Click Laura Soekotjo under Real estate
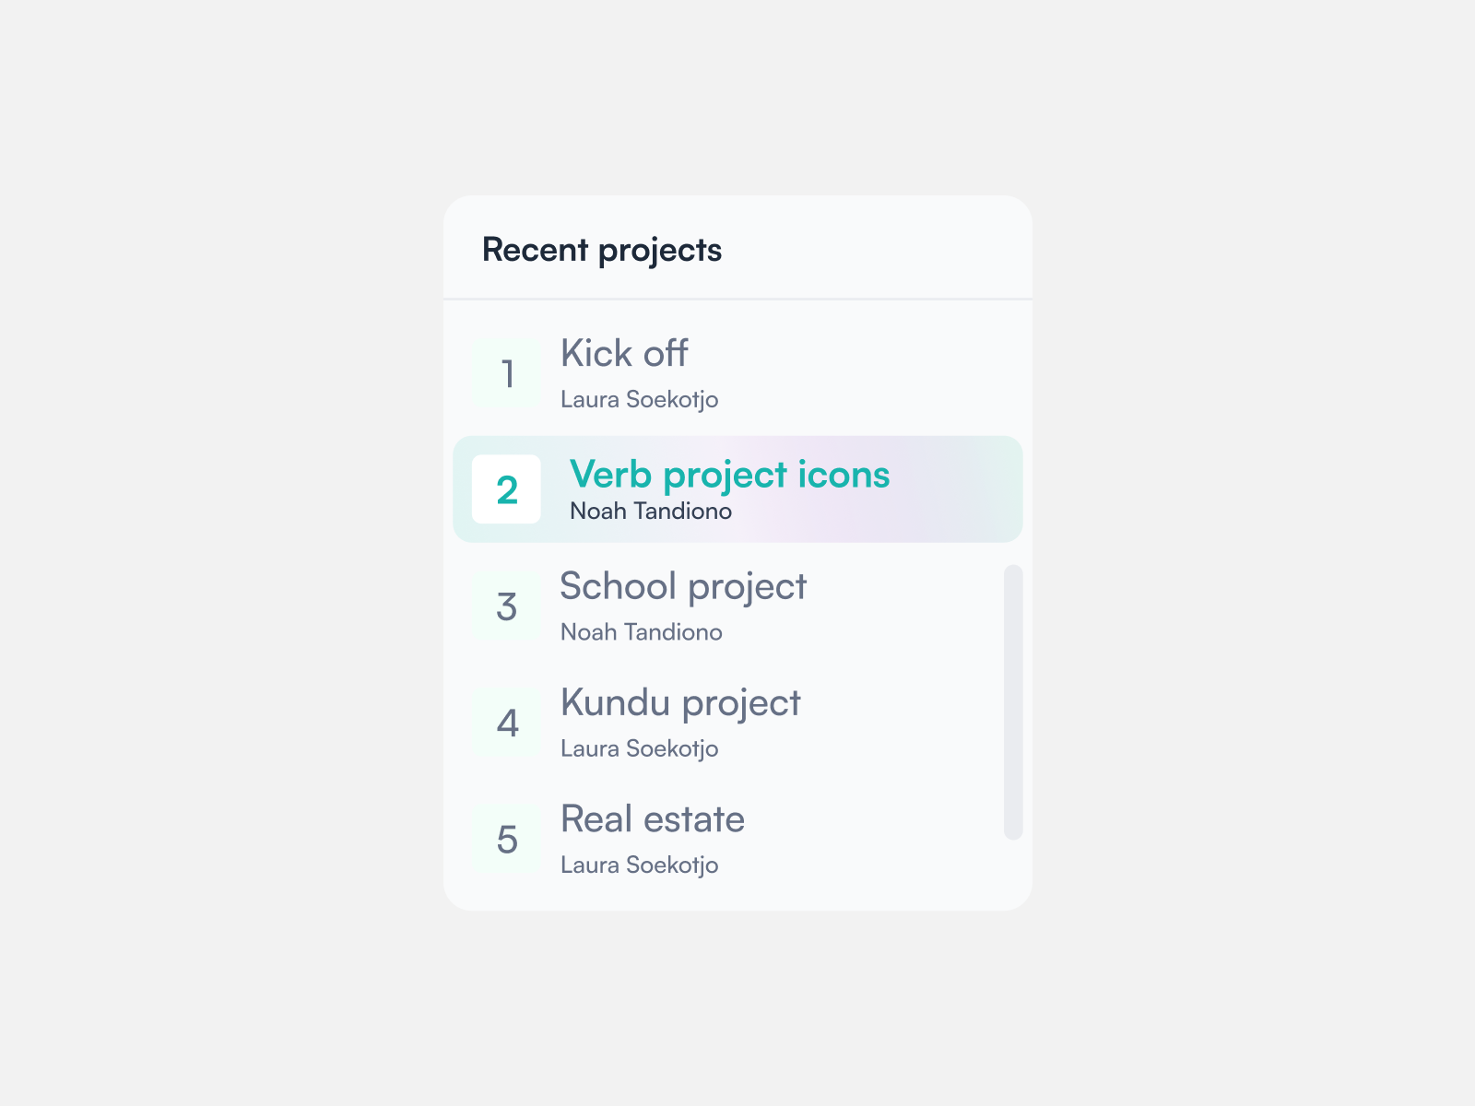1475x1106 pixels. 639,865
